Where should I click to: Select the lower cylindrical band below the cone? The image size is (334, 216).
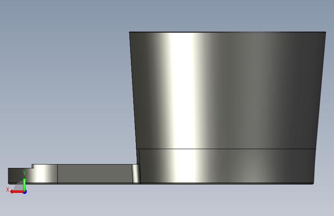click(x=227, y=166)
